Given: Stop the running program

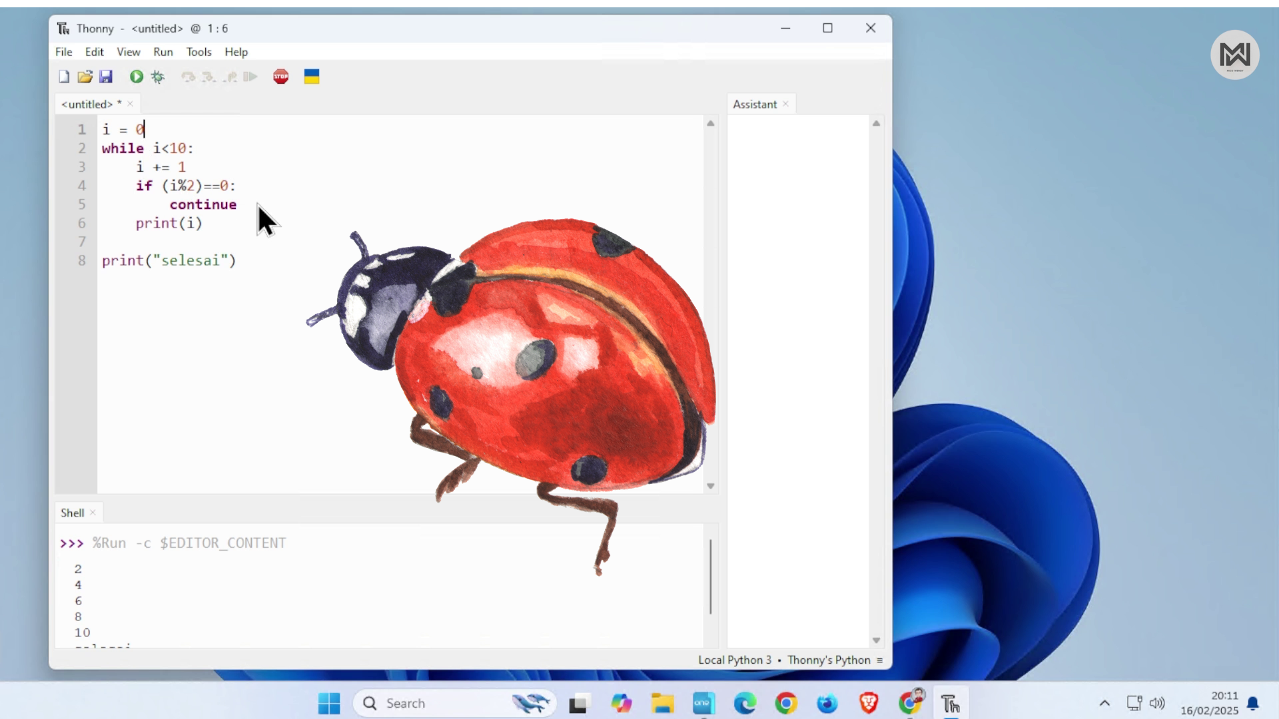Looking at the screenshot, I should [x=280, y=77].
